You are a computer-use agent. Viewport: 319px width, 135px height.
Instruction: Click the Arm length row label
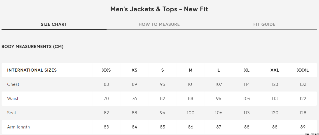click(19, 127)
